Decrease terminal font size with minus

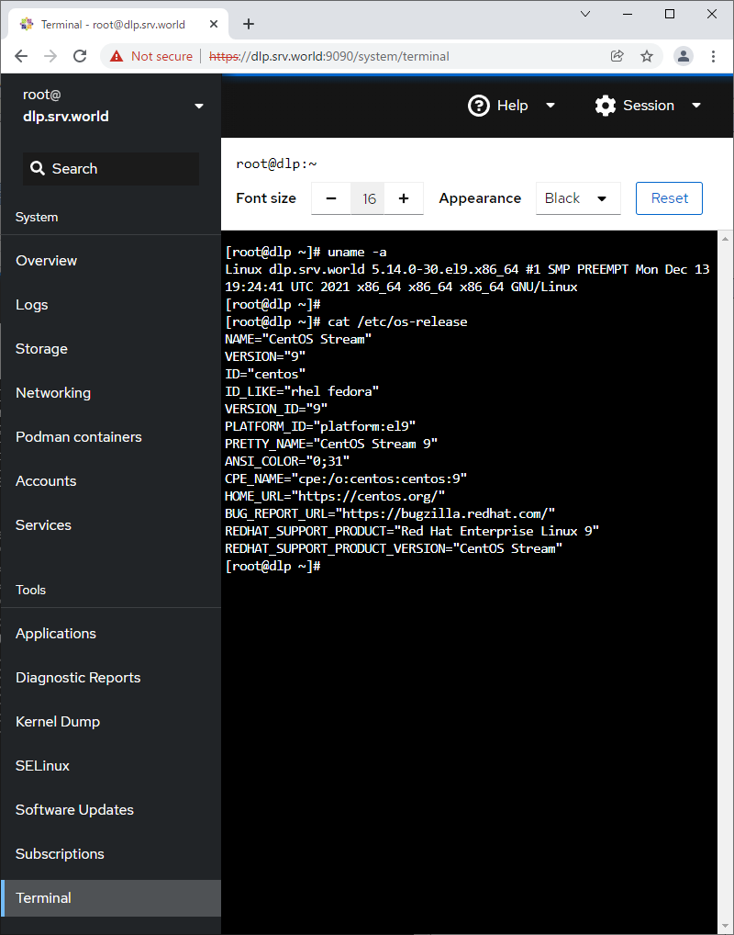click(331, 198)
